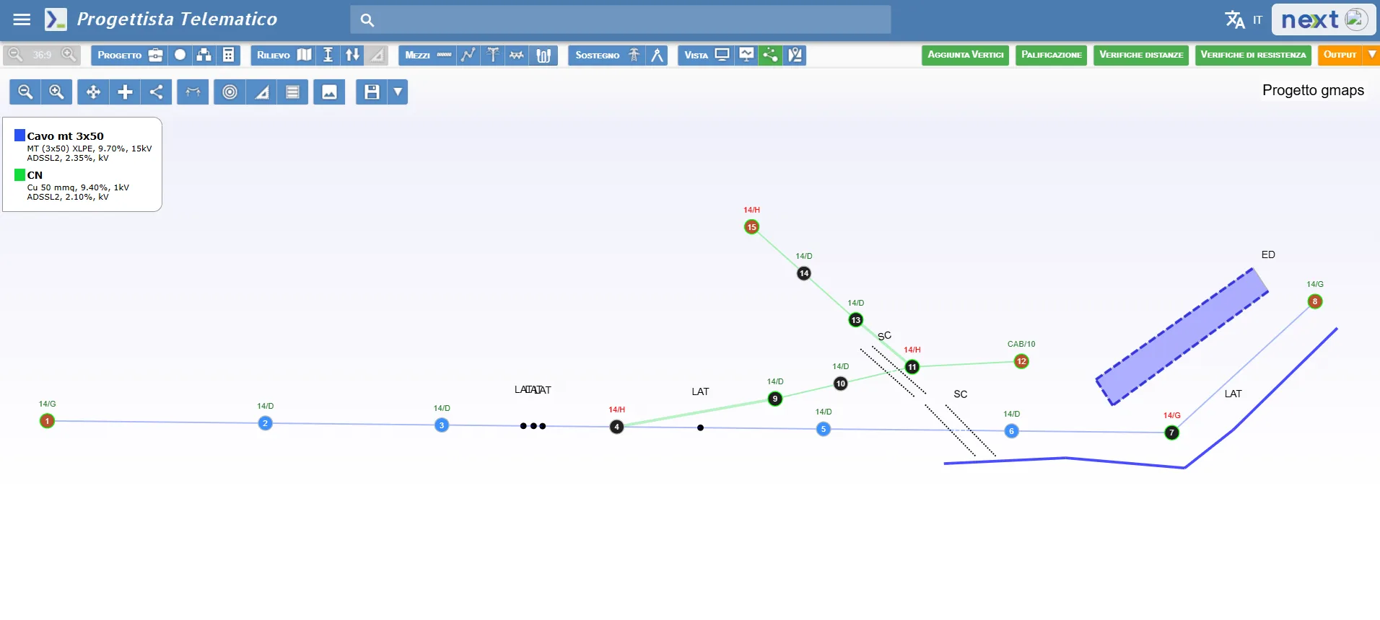Toggle the highlighted cable coil icon in Mezzi
Image resolution: width=1380 pixels, height=620 pixels.
pyautogui.click(x=543, y=55)
